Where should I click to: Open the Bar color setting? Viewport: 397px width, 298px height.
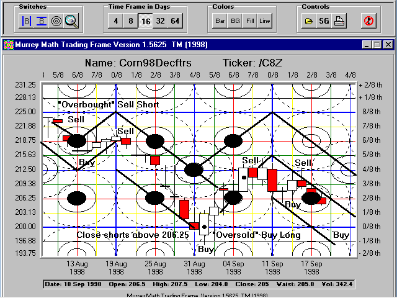coord(220,20)
